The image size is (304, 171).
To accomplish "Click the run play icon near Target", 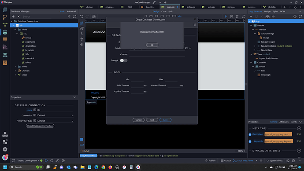I will coord(46,160).
